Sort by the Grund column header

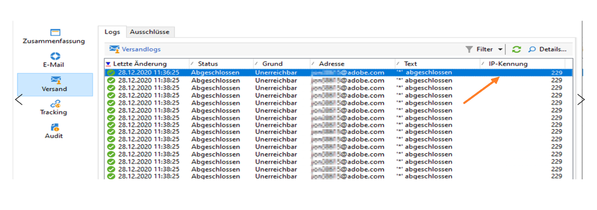[x=282, y=64]
